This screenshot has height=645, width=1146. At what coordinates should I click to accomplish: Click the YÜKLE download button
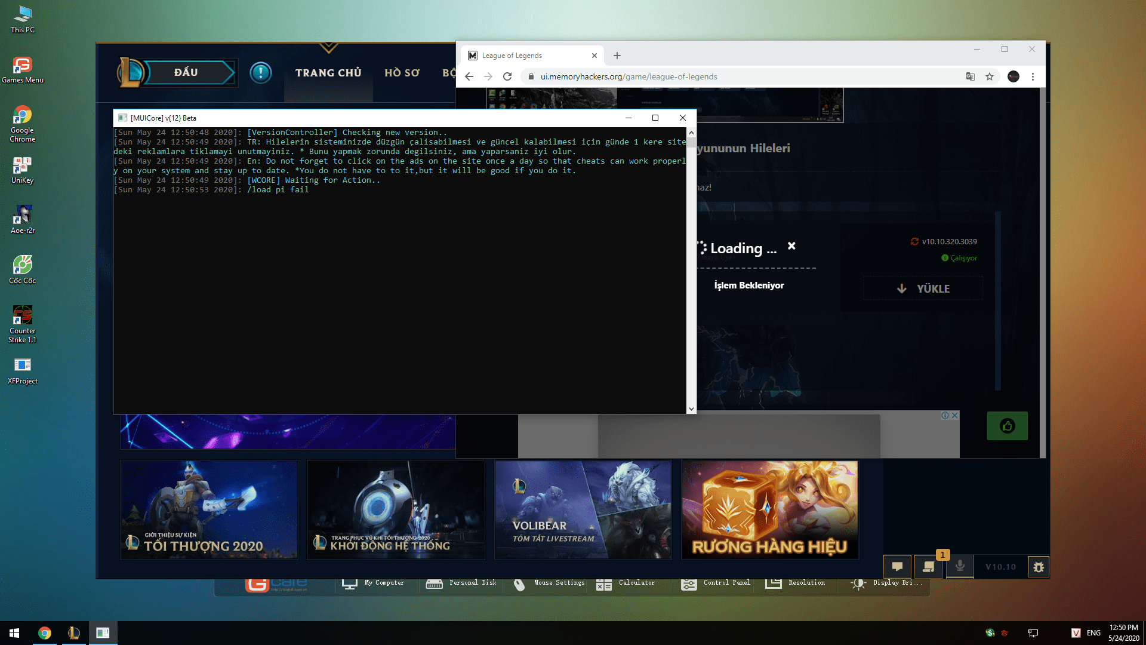pyautogui.click(x=923, y=288)
